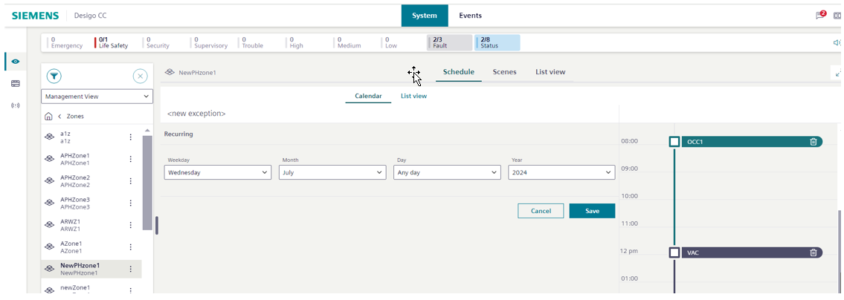Click the home icon beside Zones
This screenshot has width=844, height=300.
click(49, 117)
